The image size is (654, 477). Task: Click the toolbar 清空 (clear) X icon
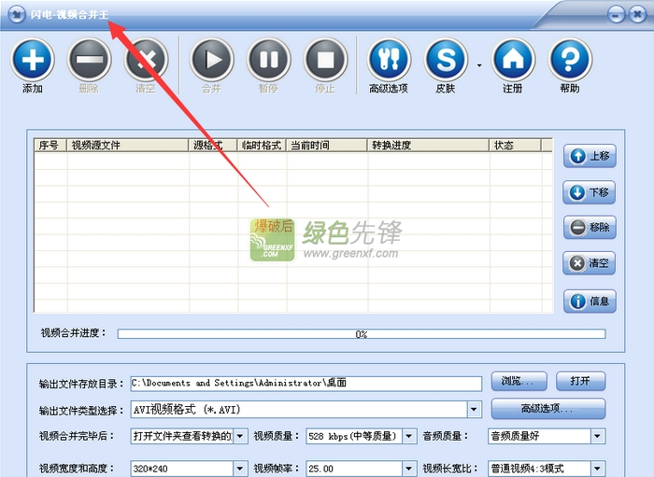tap(146, 60)
